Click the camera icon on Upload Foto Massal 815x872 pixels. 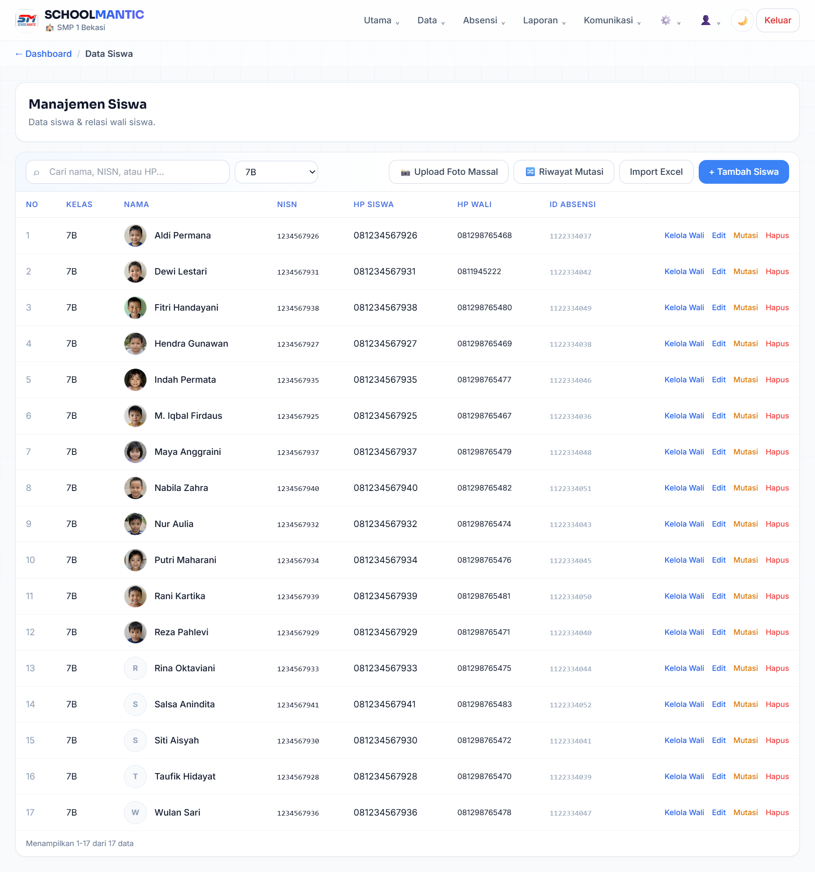[405, 172]
